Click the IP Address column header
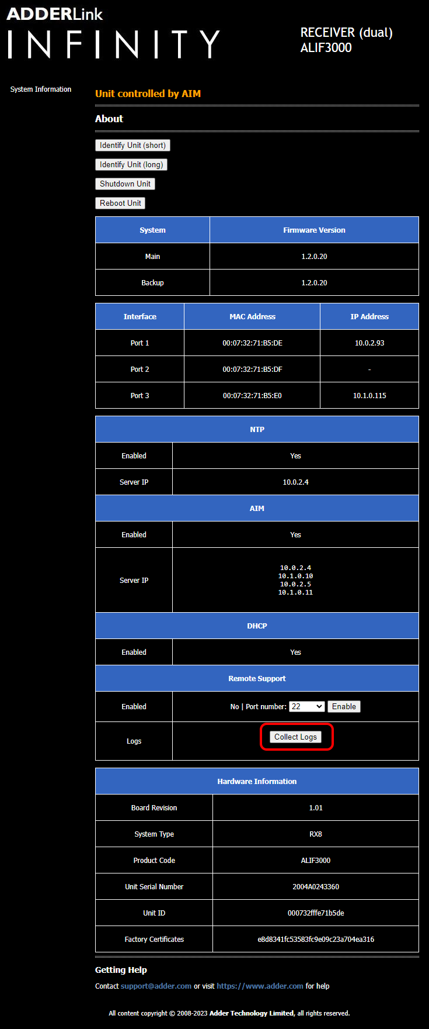Image resolution: width=429 pixels, height=1029 pixels. (x=369, y=317)
